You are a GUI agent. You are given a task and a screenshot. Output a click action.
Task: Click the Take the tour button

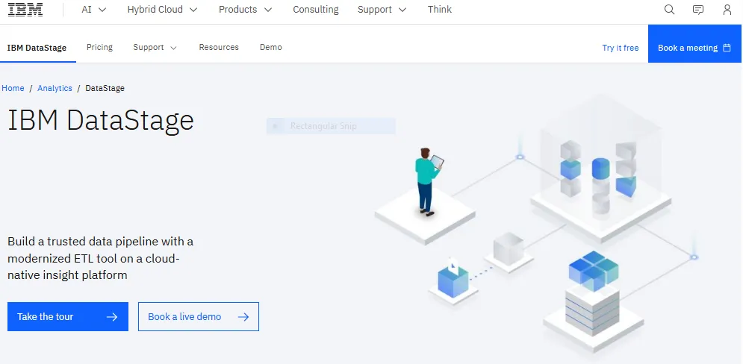pos(68,317)
